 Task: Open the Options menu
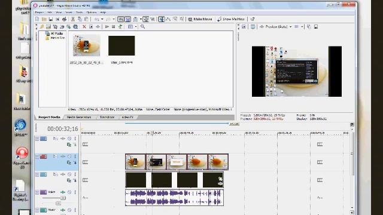coord(92,12)
